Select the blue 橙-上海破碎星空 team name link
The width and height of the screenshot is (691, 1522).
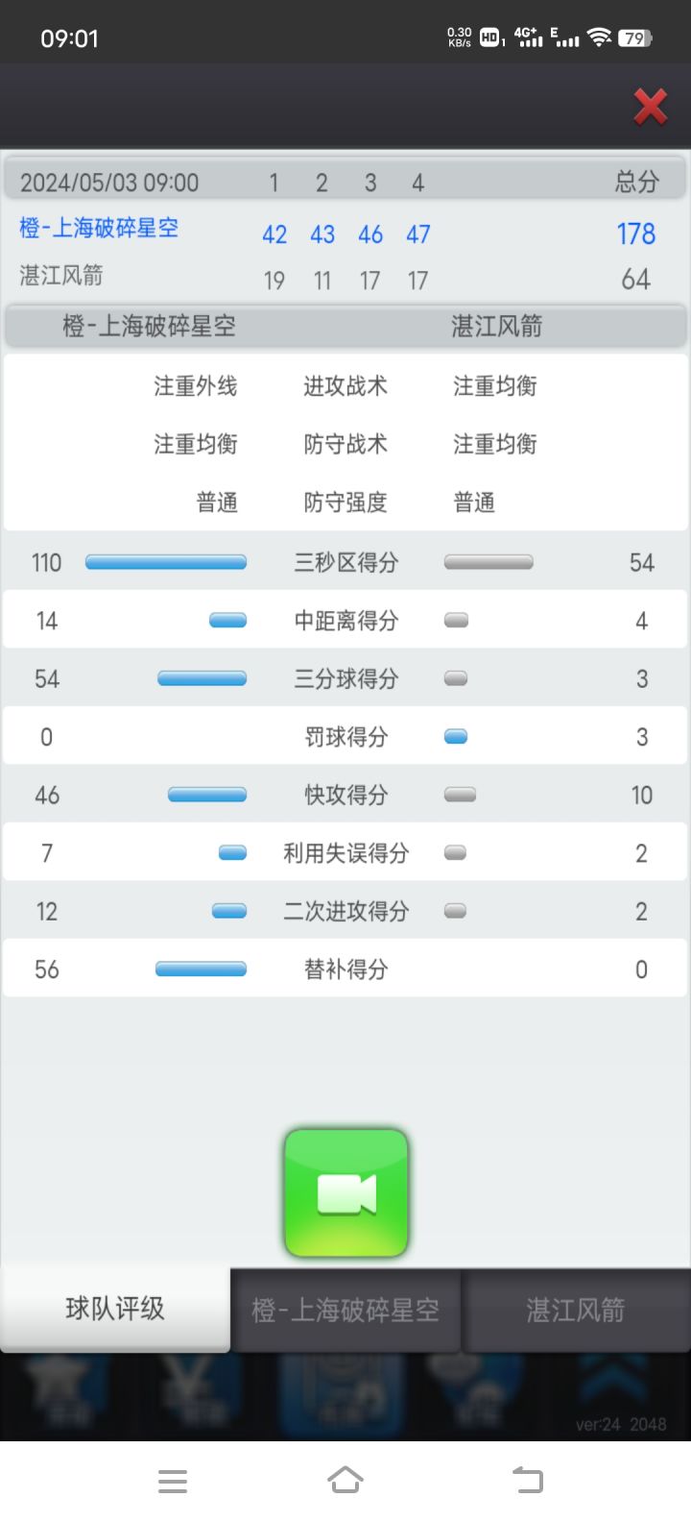99,229
